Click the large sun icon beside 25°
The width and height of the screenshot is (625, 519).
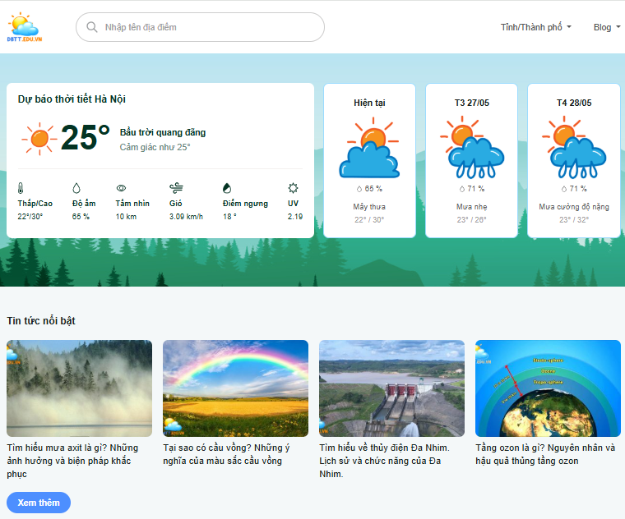point(39,138)
